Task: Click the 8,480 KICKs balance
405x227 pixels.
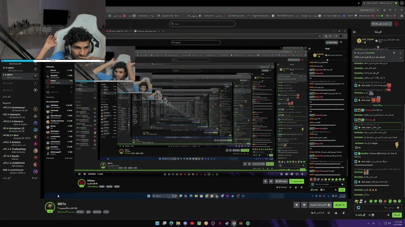Action: tap(360, 215)
